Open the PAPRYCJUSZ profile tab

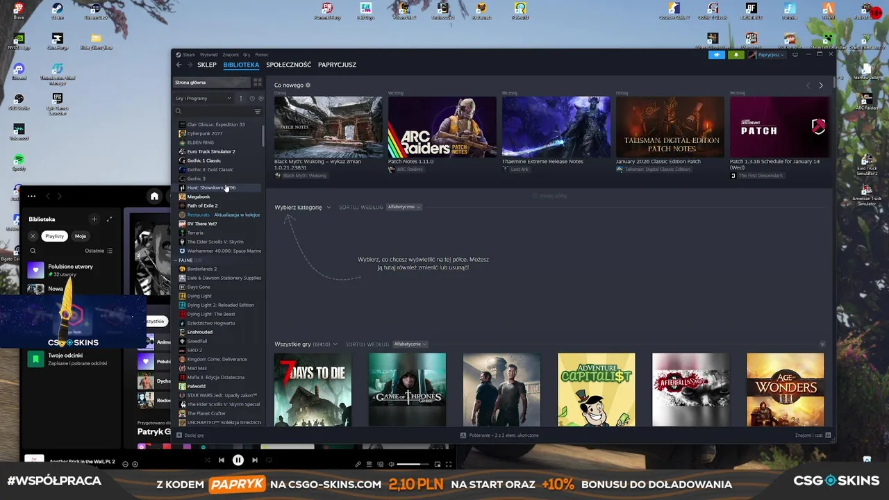pos(337,65)
